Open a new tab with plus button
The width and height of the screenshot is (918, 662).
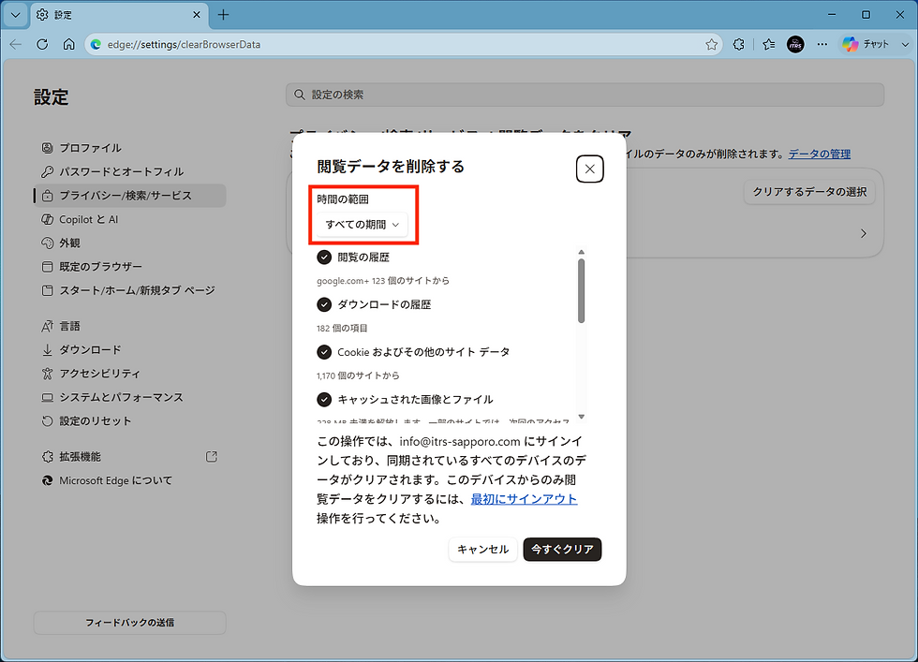[223, 15]
